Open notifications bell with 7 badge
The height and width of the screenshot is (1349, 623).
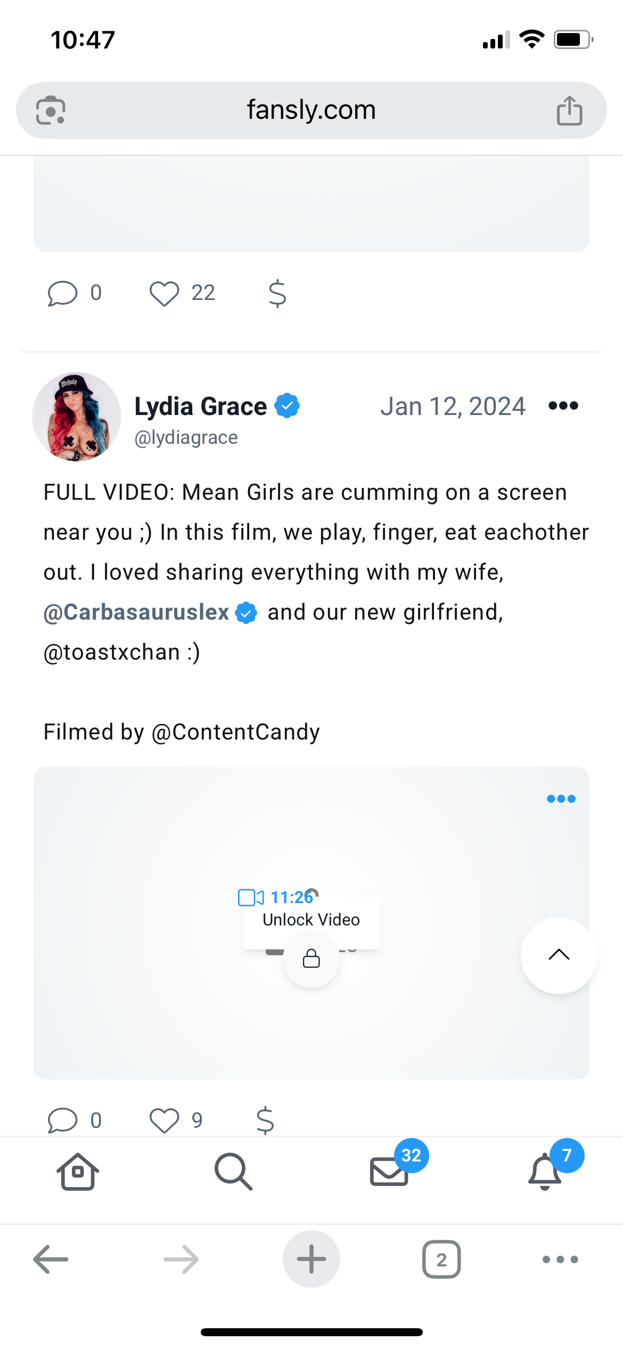545,1172
